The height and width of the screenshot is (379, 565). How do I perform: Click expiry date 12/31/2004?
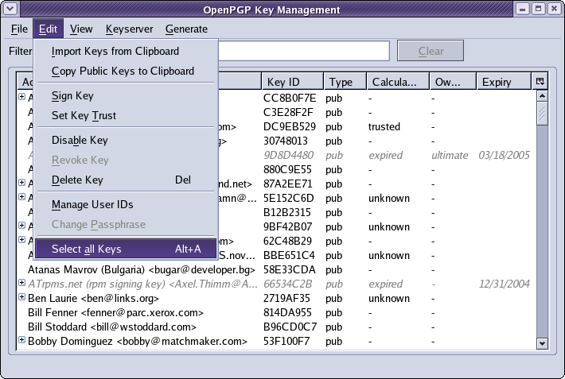504,284
